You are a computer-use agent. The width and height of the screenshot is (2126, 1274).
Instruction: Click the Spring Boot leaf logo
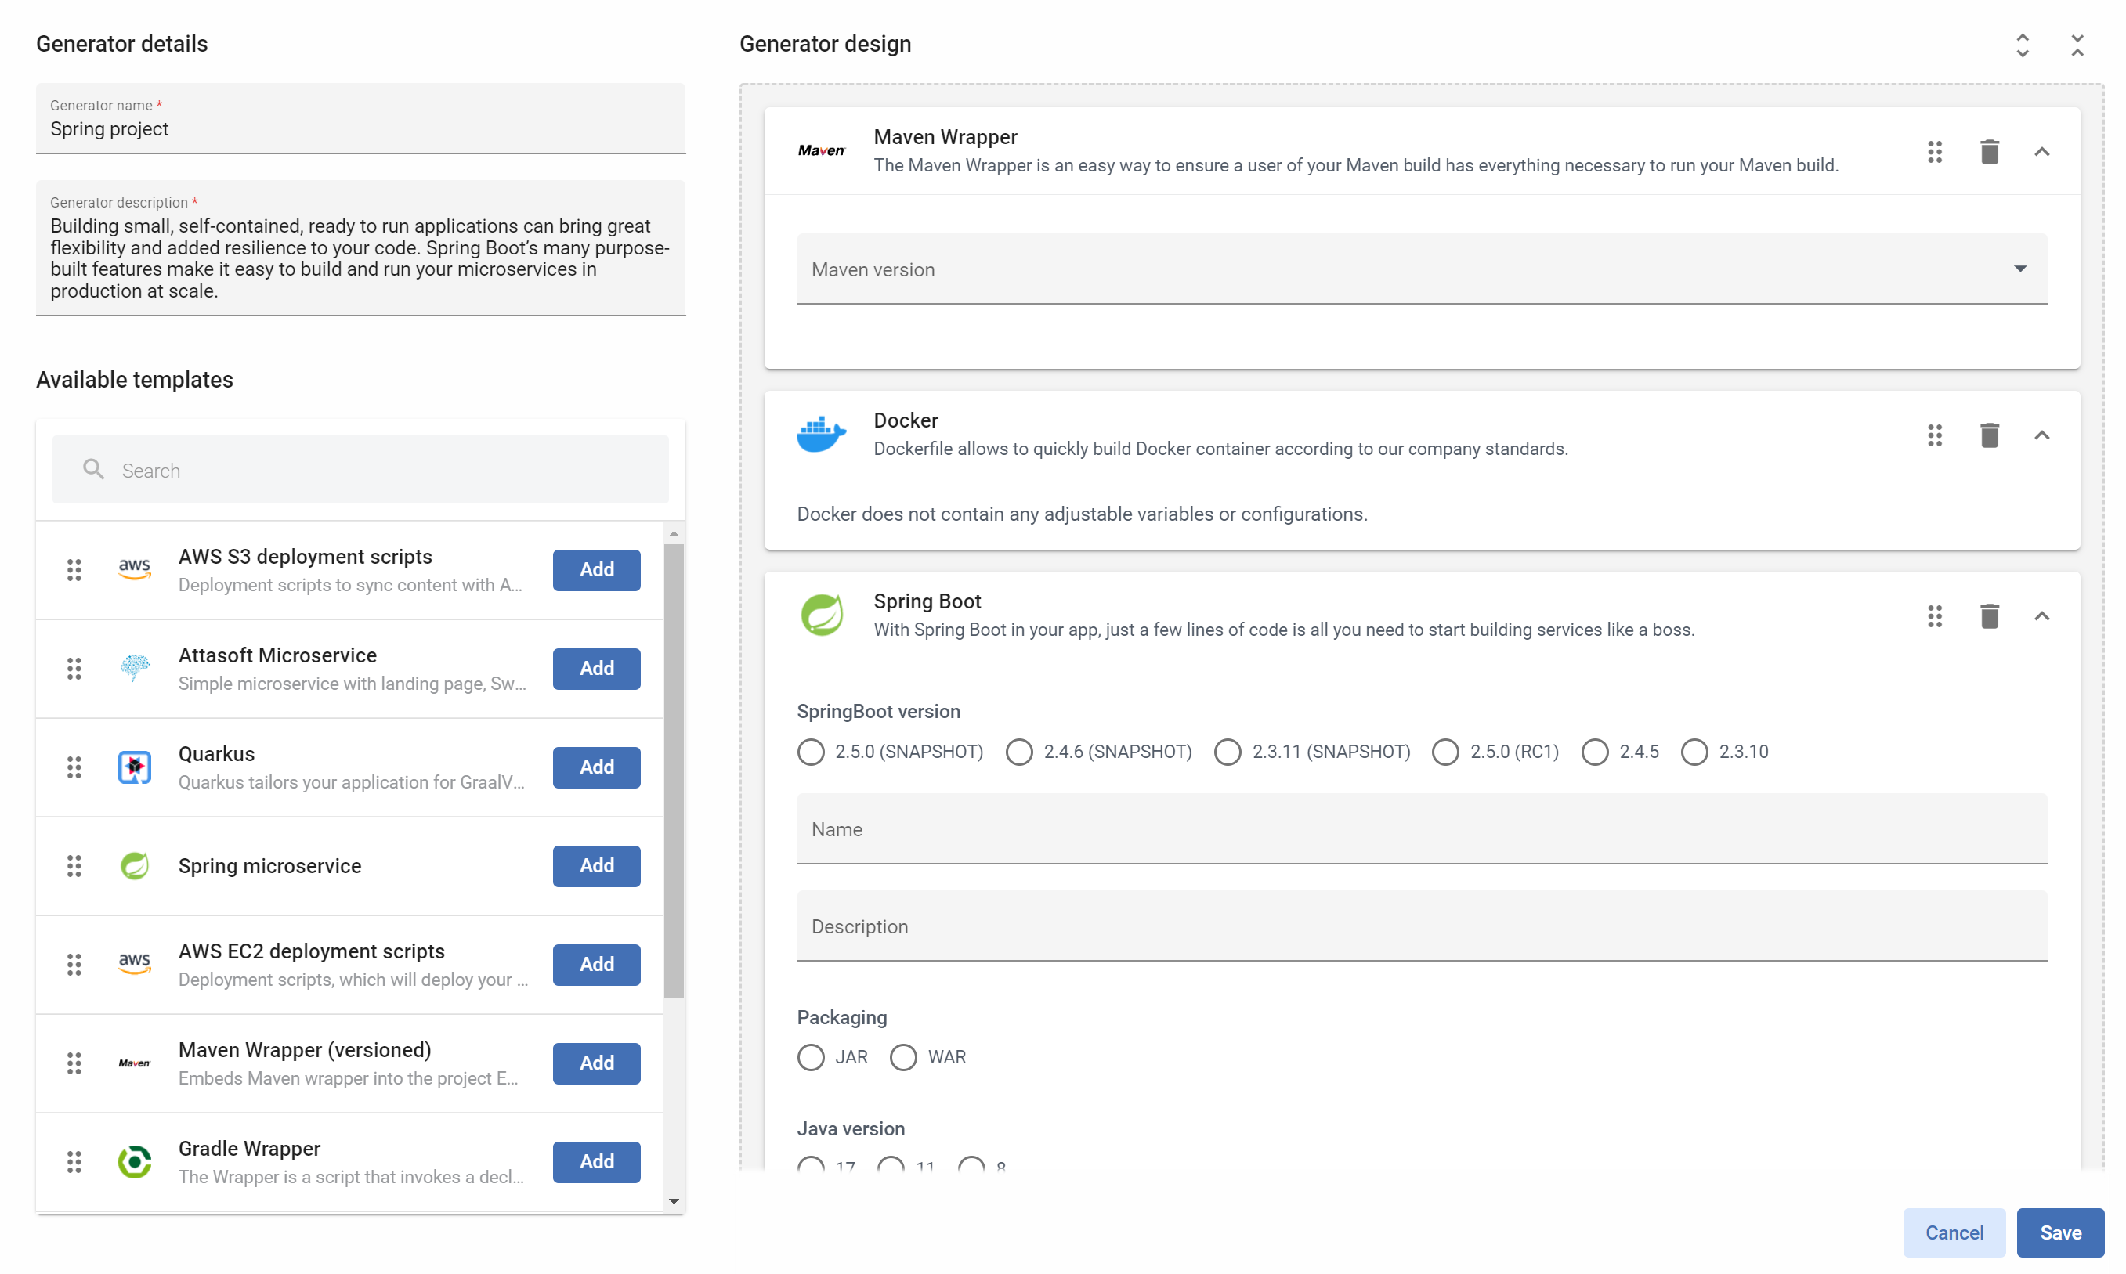pyautogui.click(x=821, y=615)
